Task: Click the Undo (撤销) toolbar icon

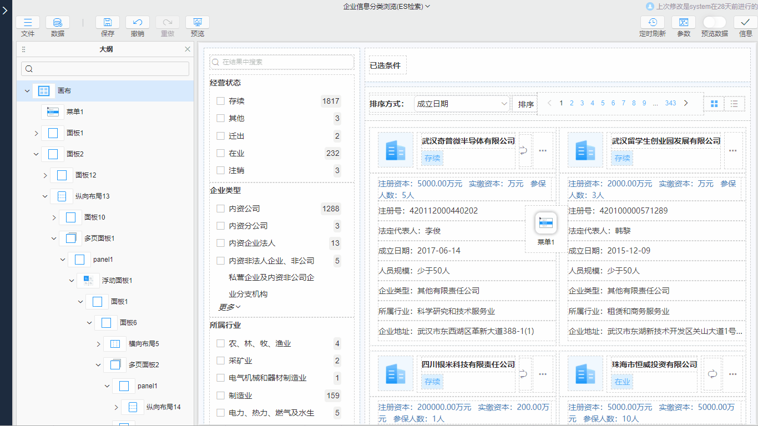Action: [x=138, y=23]
